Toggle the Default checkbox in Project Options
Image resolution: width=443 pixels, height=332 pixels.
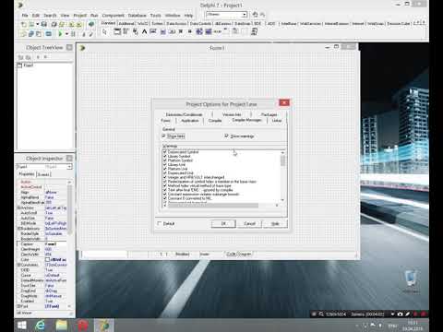point(160,223)
